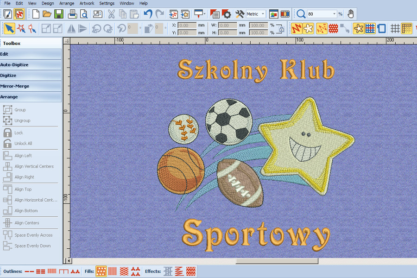Open the Arrange menu
The height and width of the screenshot is (278, 417).
[67, 3]
